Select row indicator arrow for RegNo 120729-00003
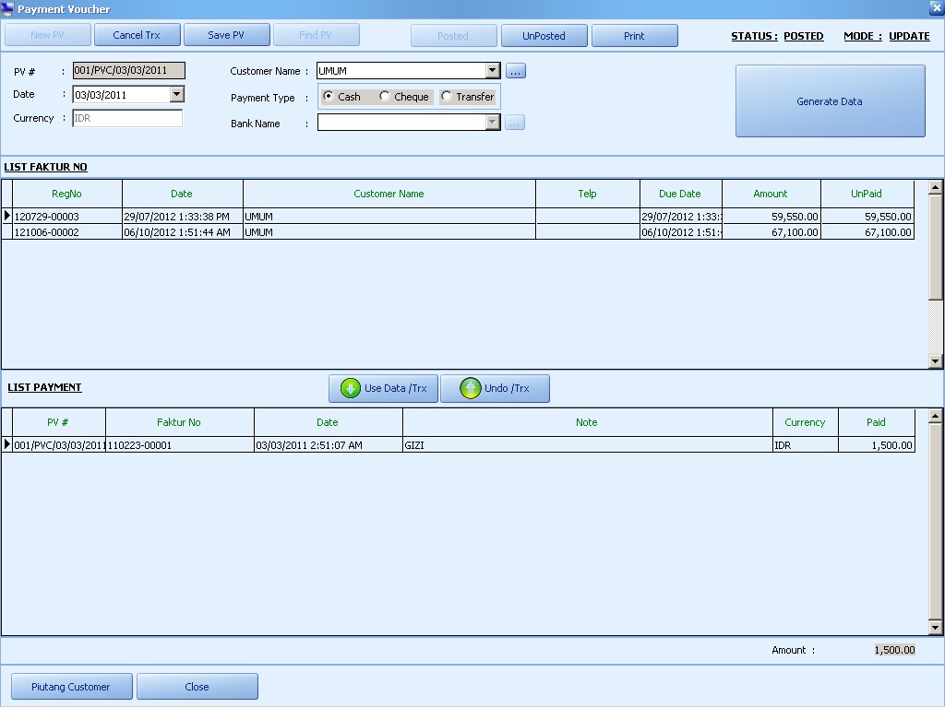This screenshot has height=708, width=945. (x=7, y=217)
